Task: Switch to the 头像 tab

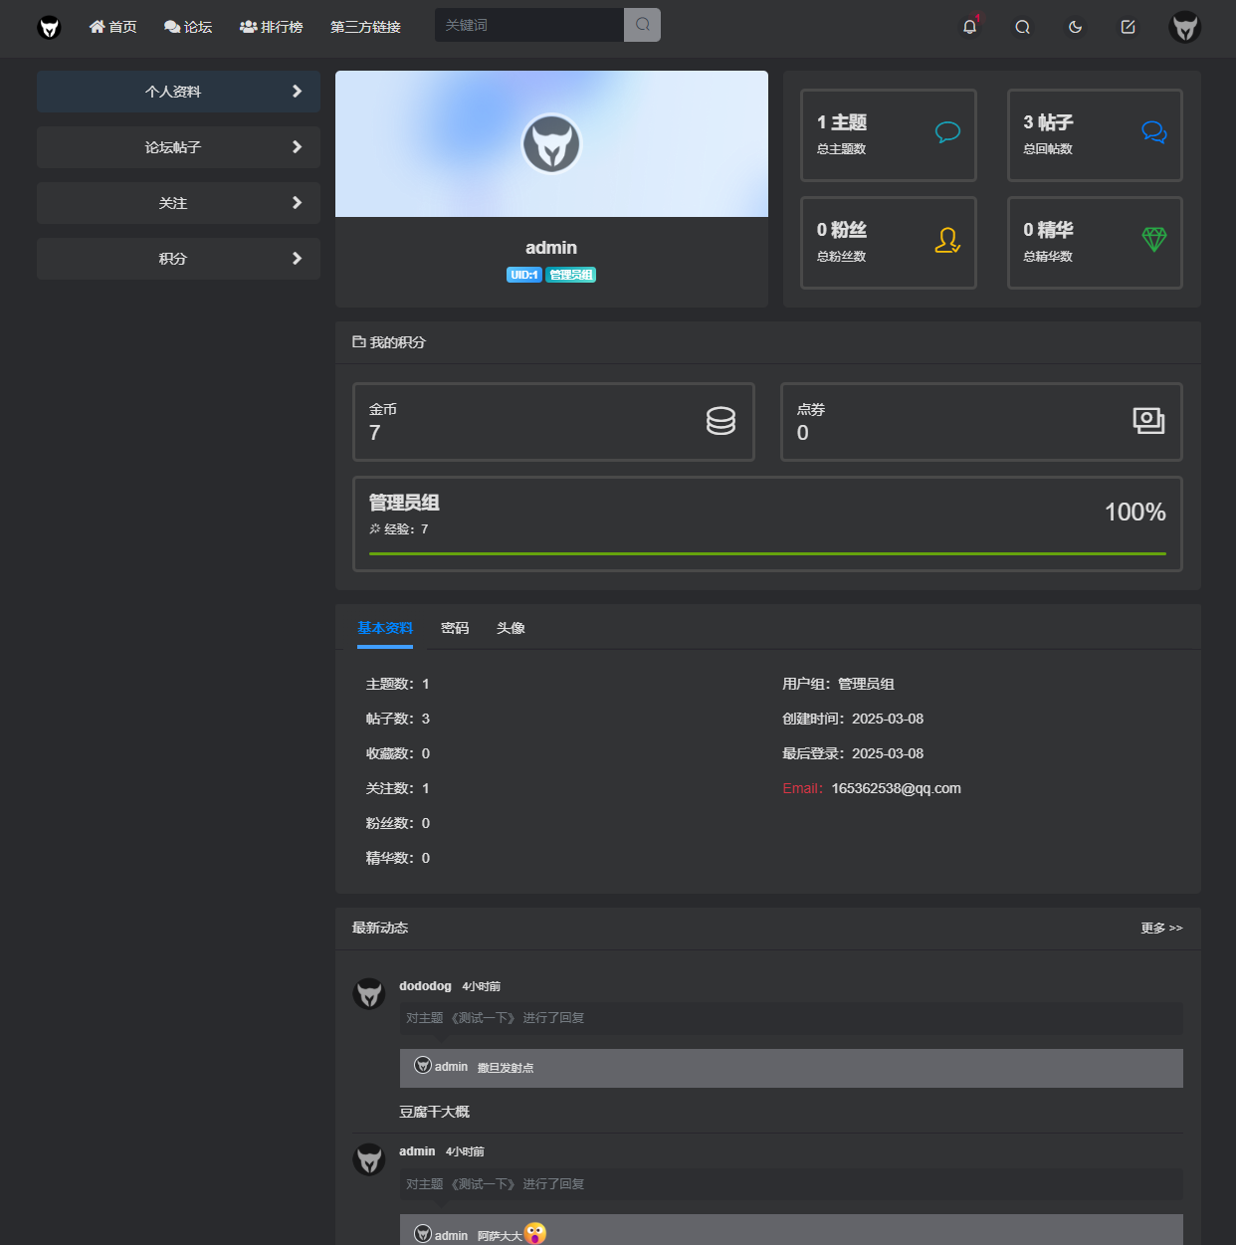Action: click(511, 628)
